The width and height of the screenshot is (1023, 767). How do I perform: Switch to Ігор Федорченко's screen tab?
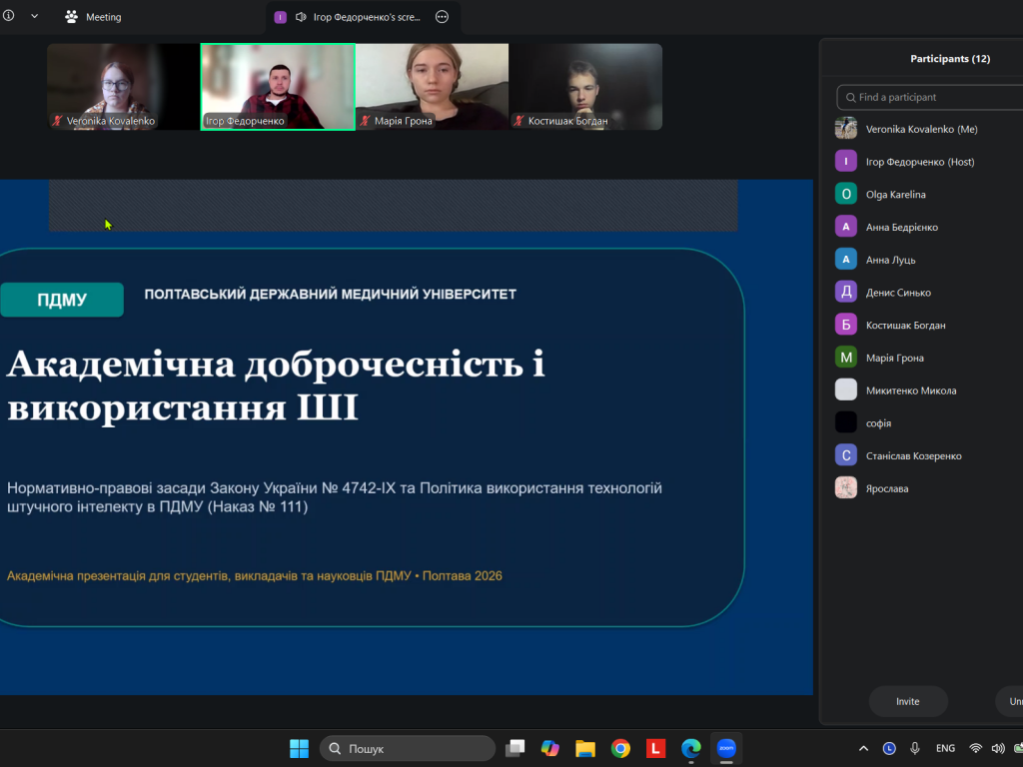click(363, 17)
